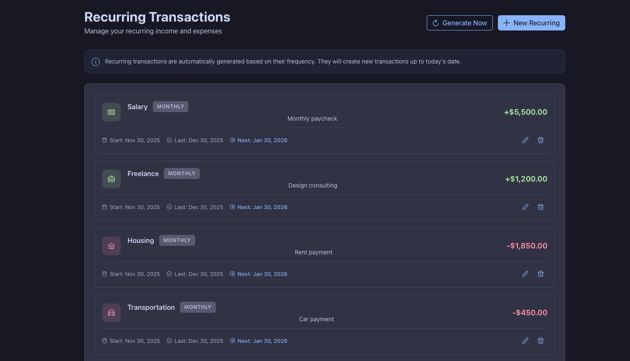The image size is (630, 361).
Task: Click the Freelance briefcase icon
Action: pos(111,179)
